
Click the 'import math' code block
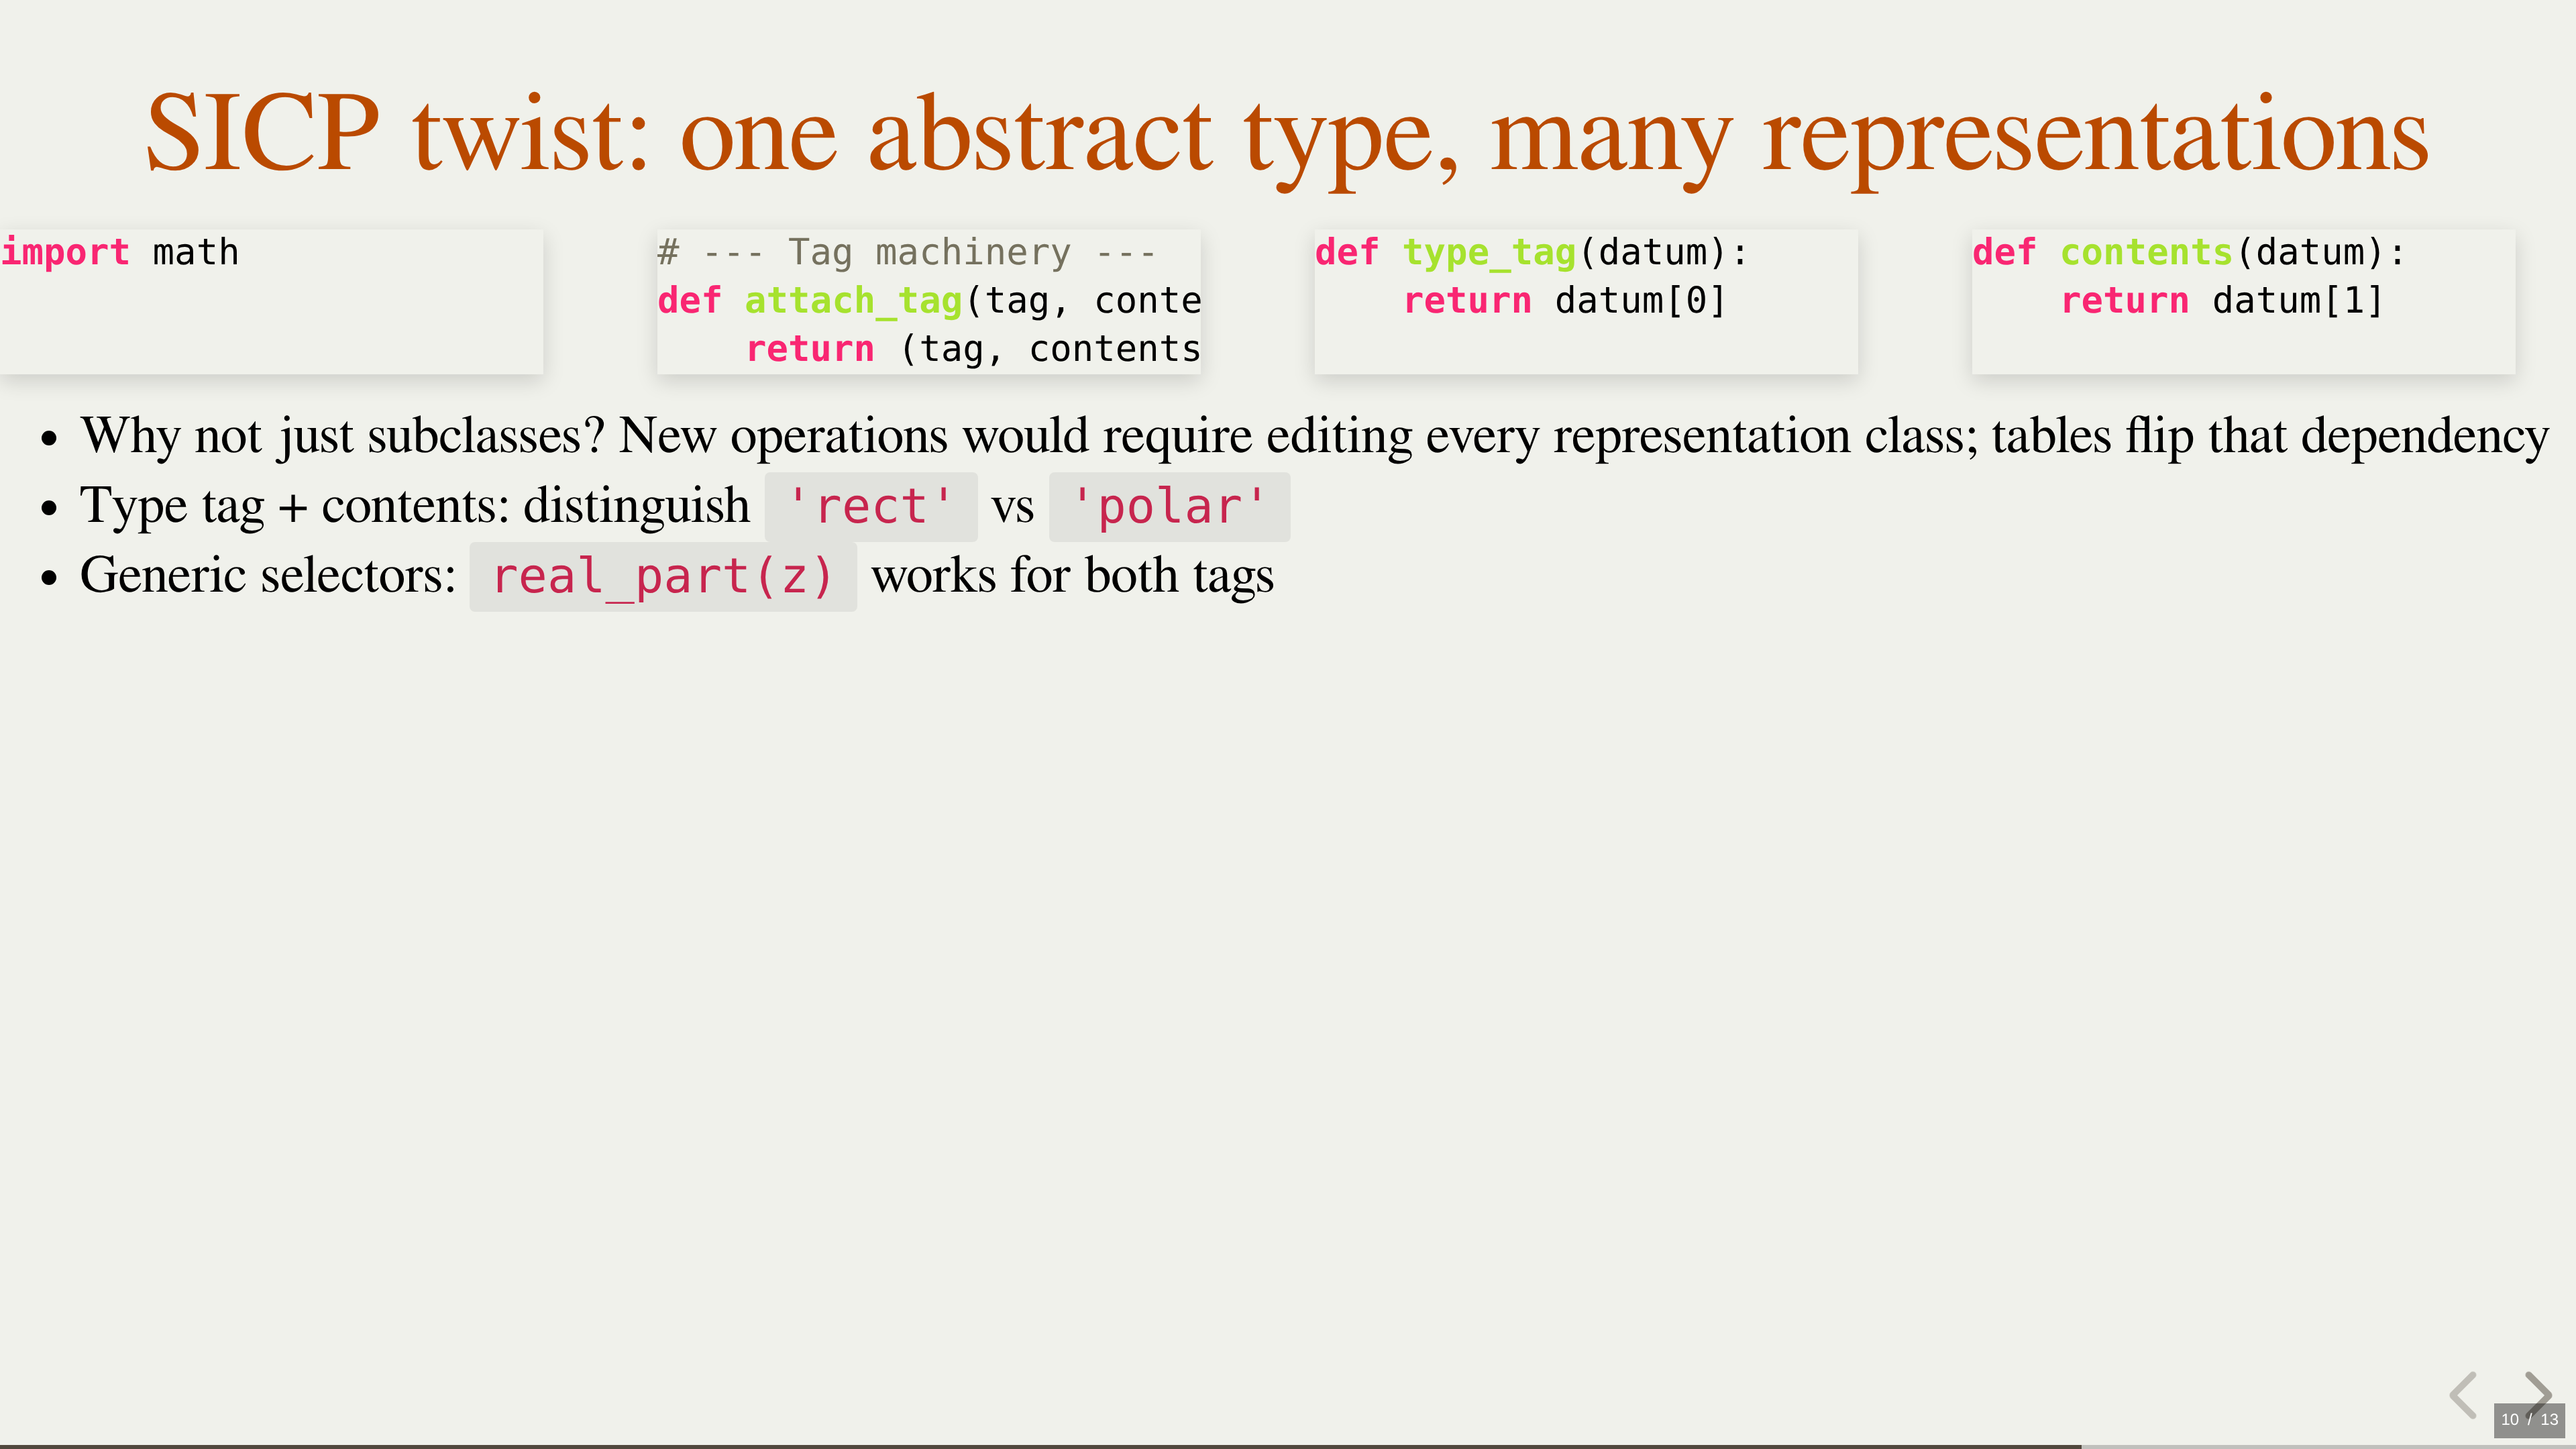(120, 253)
